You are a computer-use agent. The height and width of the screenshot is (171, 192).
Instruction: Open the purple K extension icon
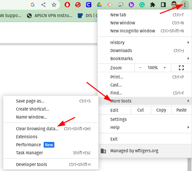click(x=131, y=5)
